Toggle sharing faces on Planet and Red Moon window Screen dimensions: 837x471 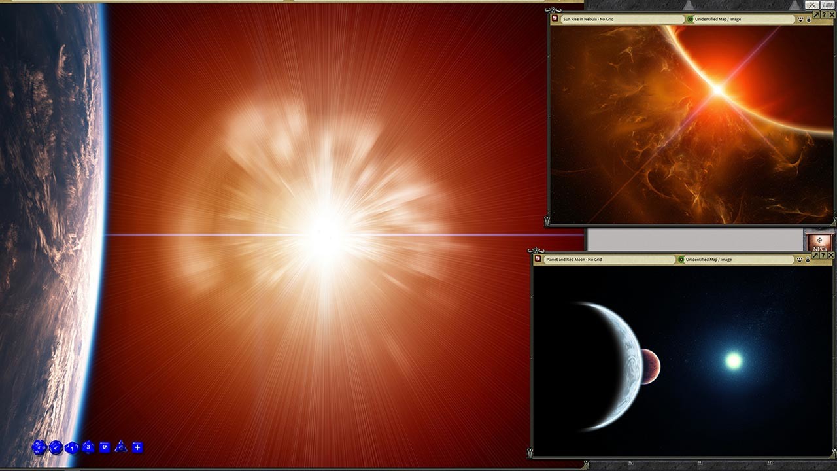point(799,260)
